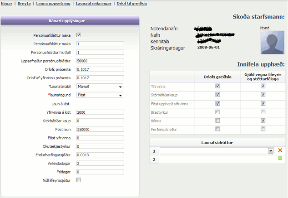Check Ferðakostnaður Orlofs greiðsla checkbox

[217, 129]
